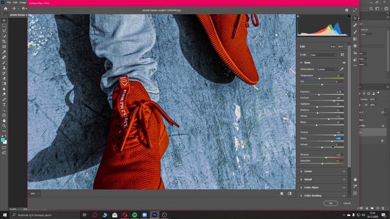
Task: Select the Eyedropper tool in Photoshop toolbar
Action: pyautogui.click(x=4, y=52)
